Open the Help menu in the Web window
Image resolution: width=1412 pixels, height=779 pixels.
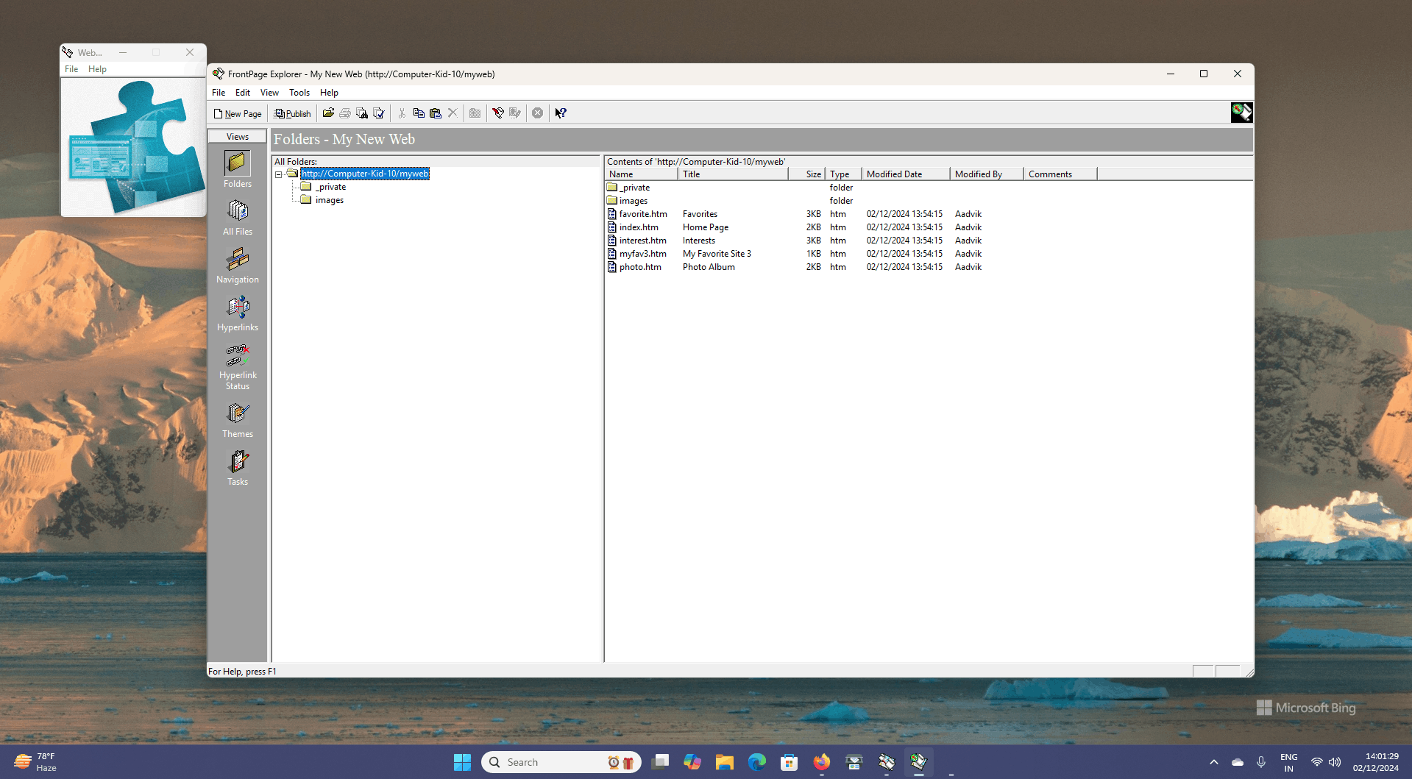point(97,69)
